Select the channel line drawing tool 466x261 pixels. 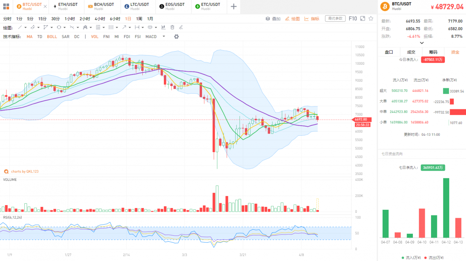[33, 27]
